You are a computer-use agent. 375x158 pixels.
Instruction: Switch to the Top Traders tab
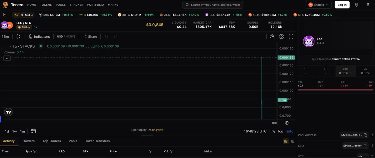click(52, 141)
